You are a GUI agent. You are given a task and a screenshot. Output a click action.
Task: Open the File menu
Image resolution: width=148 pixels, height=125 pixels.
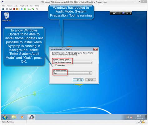coord(3,6)
